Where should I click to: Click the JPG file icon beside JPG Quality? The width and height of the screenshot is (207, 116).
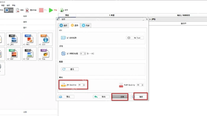(63, 85)
